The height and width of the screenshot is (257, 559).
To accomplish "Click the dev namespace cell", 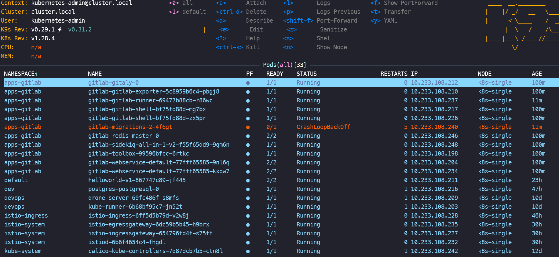I will [9, 189].
